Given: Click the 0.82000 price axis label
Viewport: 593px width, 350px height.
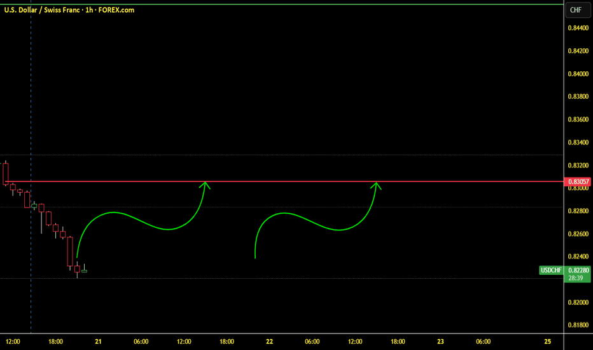Looking at the screenshot, I should [578, 302].
